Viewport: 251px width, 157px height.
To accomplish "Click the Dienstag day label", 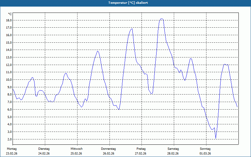I will point(44,149).
